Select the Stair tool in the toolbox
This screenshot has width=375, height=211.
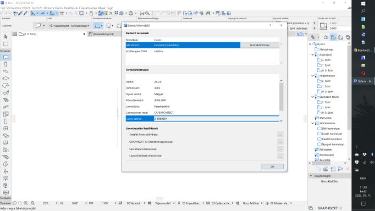tap(5, 100)
